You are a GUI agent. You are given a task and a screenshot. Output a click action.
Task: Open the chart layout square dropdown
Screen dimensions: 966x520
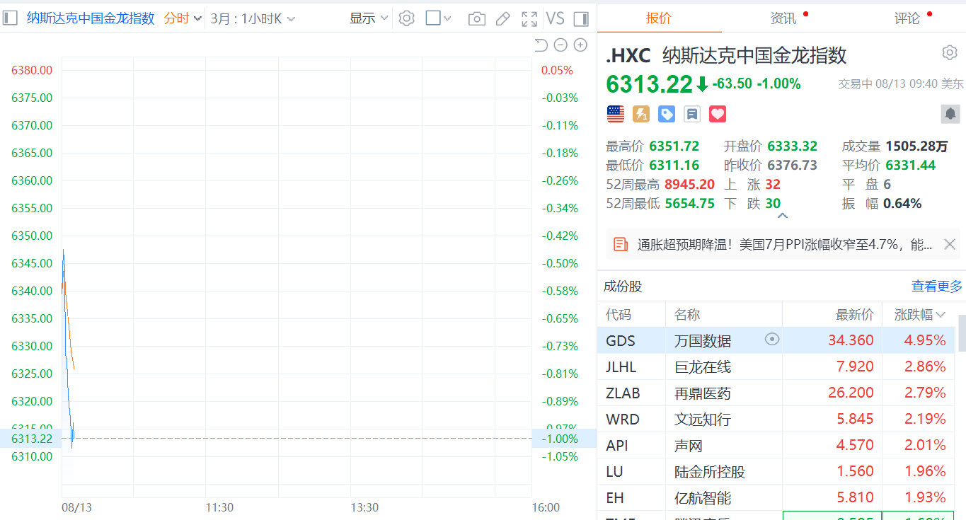click(438, 18)
